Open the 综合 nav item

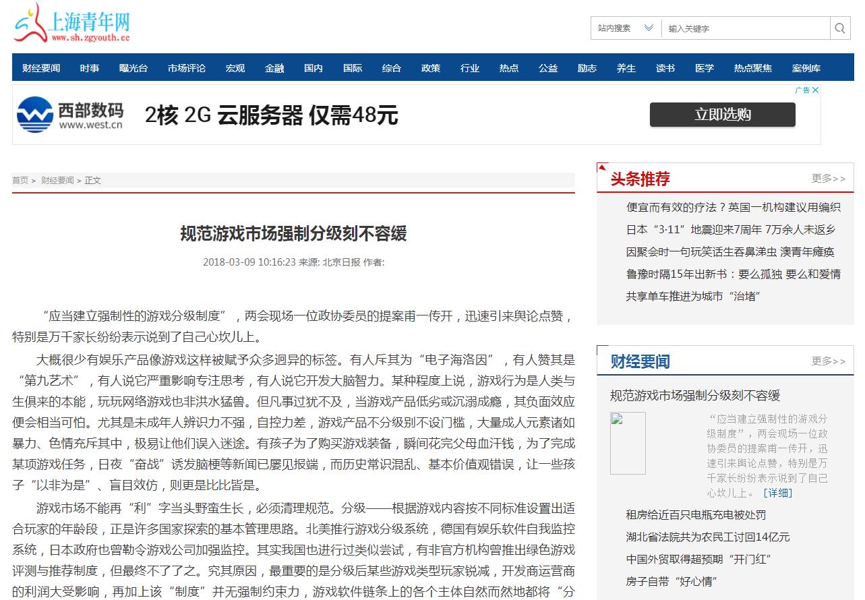click(392, 68)
